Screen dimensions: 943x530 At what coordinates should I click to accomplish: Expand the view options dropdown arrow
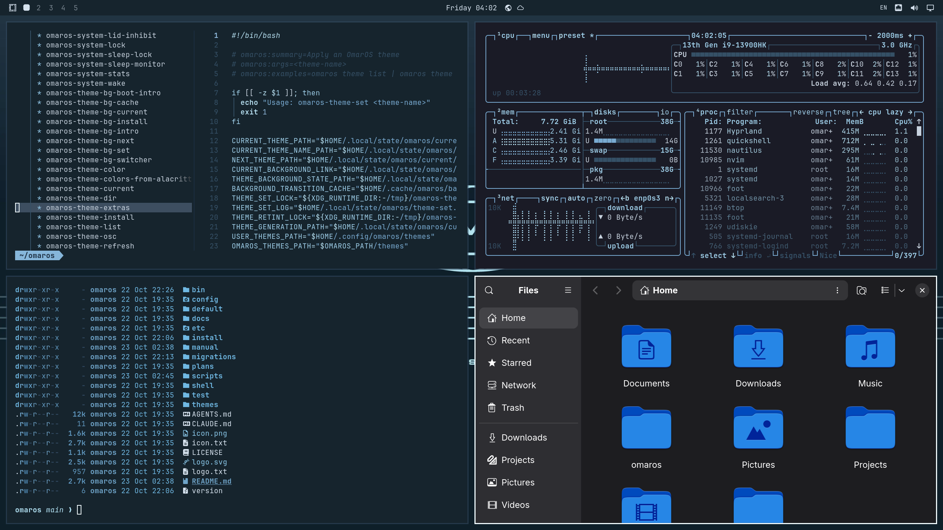coord(901,290)
